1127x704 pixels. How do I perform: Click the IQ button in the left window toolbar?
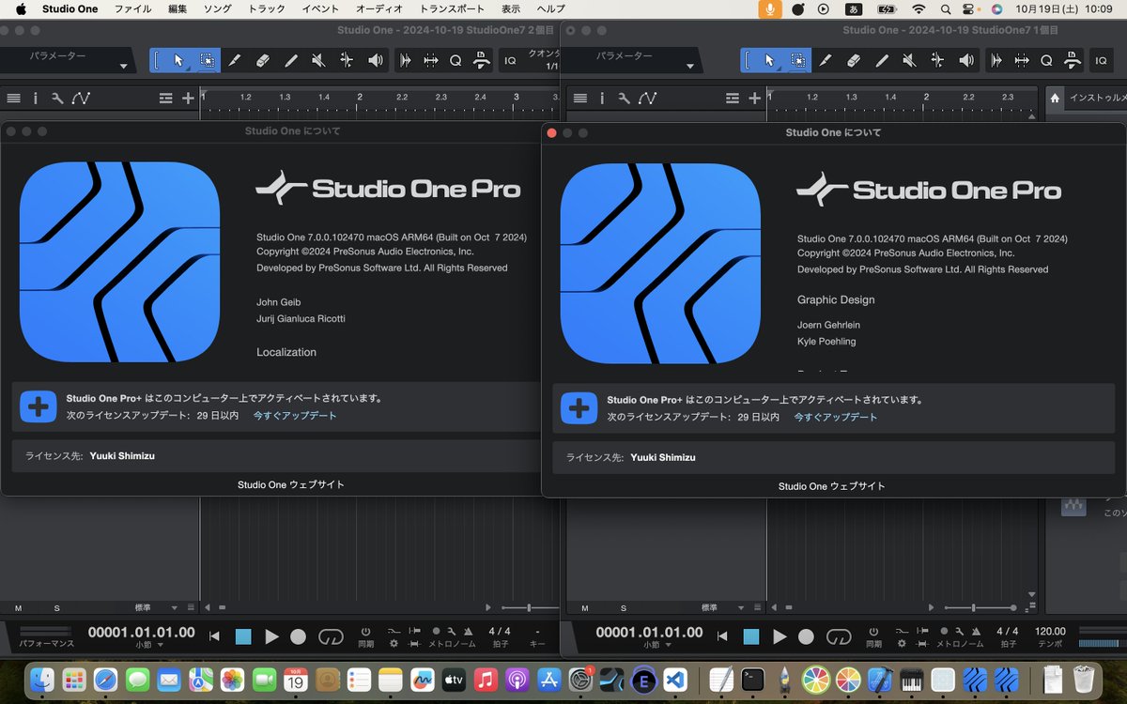[510, 60]
